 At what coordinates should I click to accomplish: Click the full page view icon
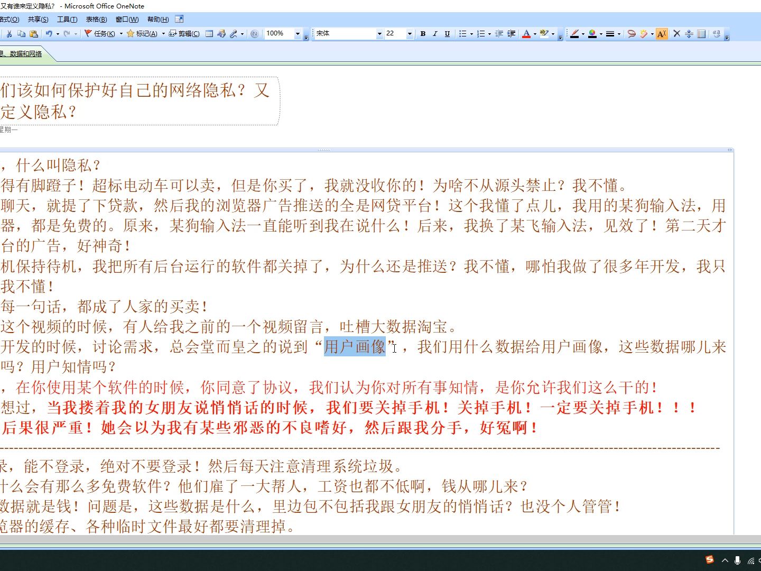(x=179, y=20)
